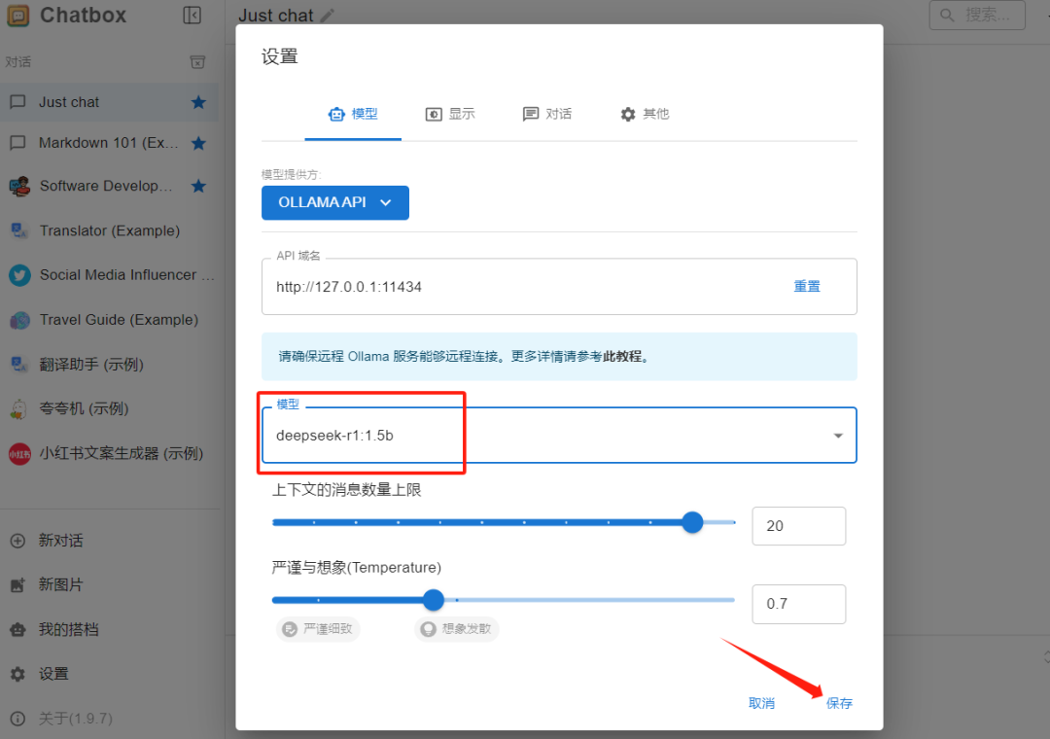
Task: Collapse the sidebar using the panel icon
Action: pos(192,15)
